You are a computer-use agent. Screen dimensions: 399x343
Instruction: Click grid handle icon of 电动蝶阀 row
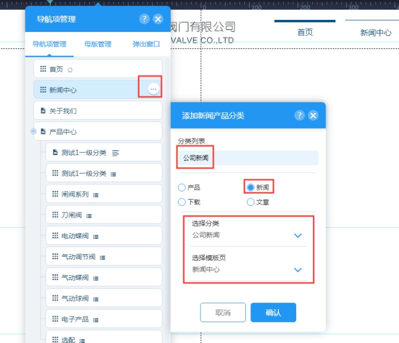[55, 236]
